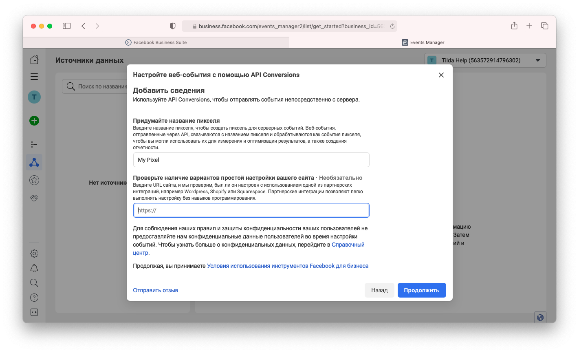Image resolution: width=579 pixels, height=353 pixels.
Task: Close the API Conversions dialog
Action: (441, 75)
